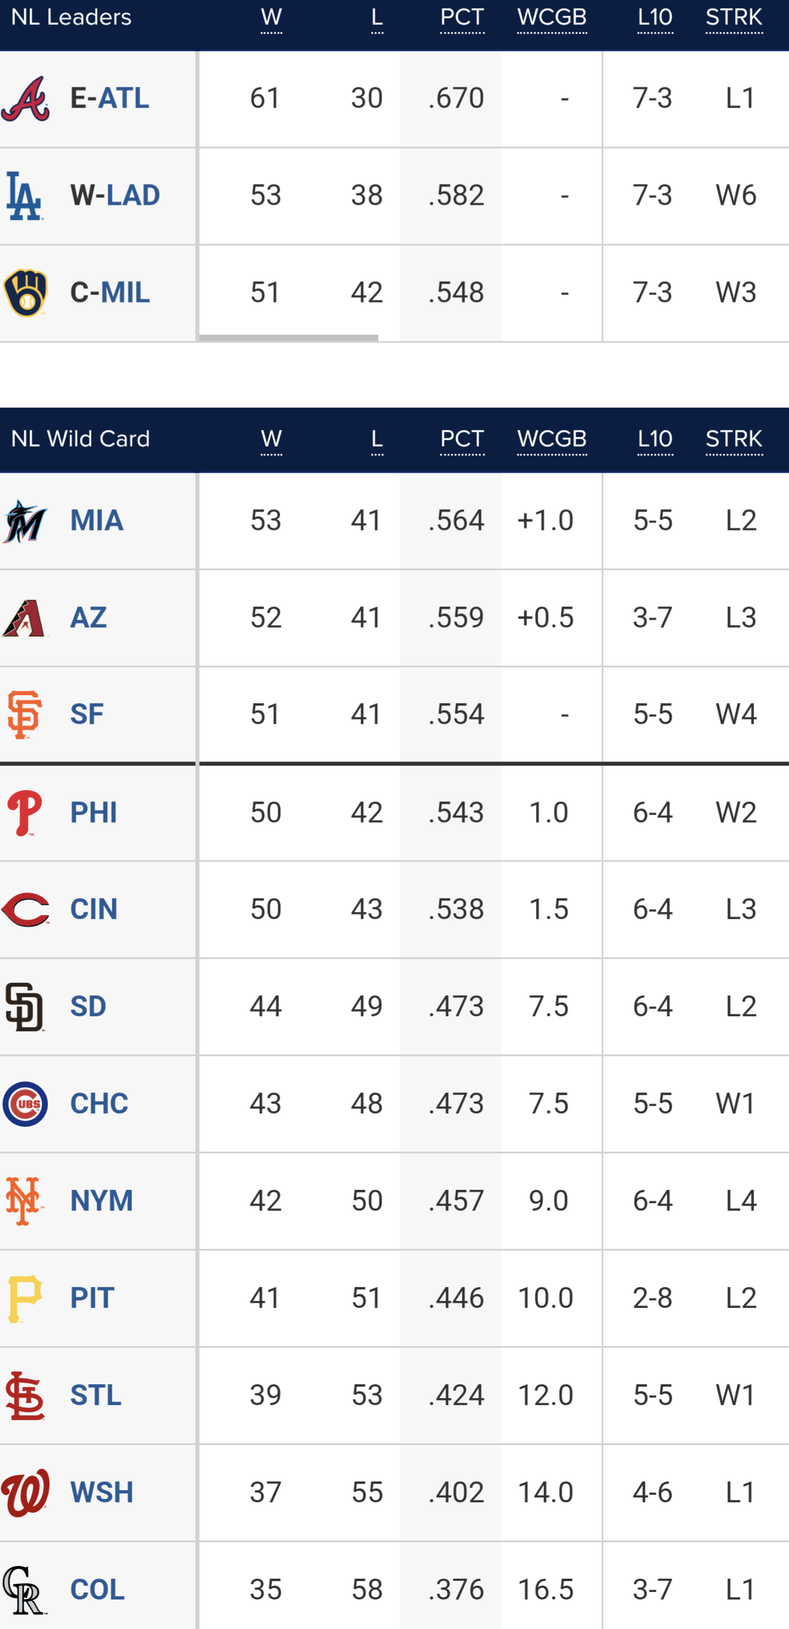Open the NYM team link

tap(101, 1201)
